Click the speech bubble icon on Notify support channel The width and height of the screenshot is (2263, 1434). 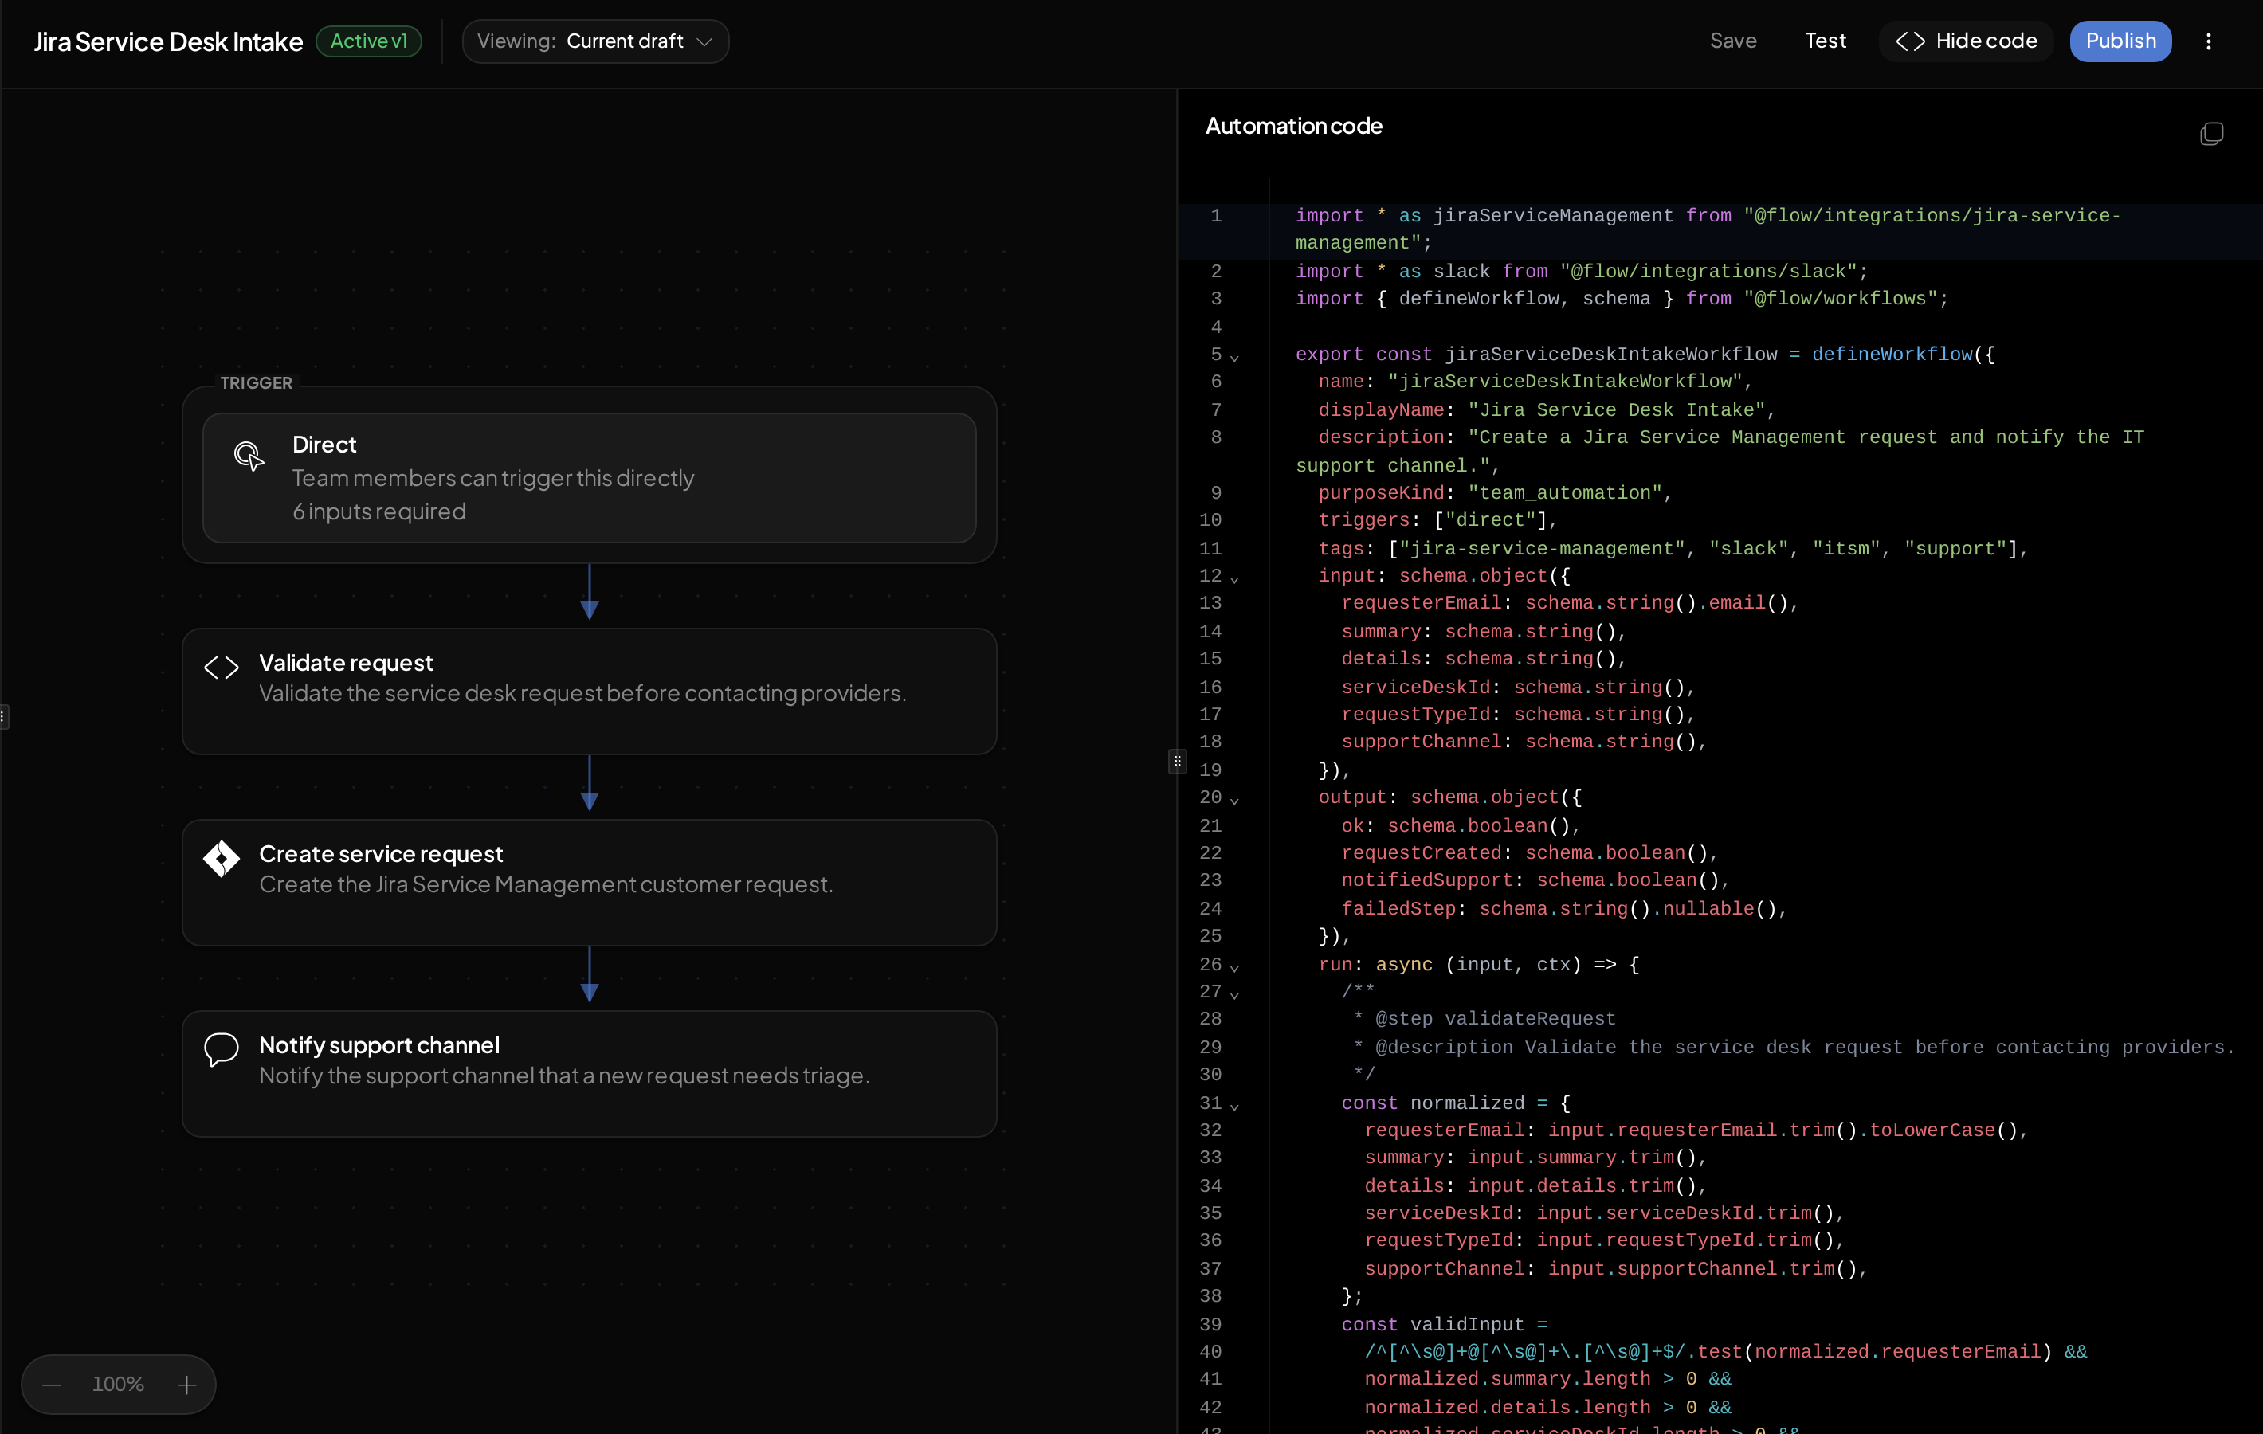click(x=222, y=1050)
